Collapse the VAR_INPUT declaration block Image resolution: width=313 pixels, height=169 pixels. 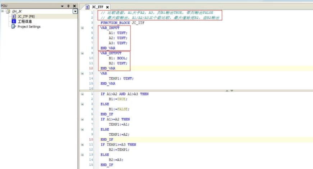(82, 28)
